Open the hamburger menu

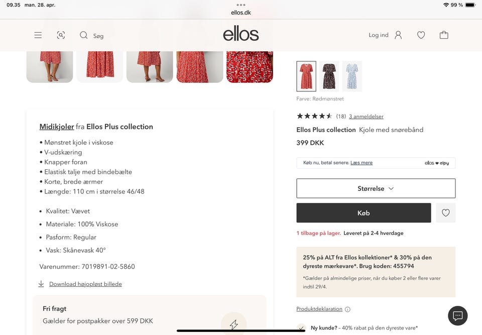tap(38, 35)
